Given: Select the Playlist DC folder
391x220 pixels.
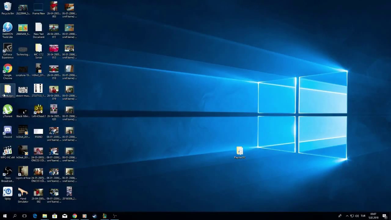Looking at the screenshot, I should click(240, 152).
